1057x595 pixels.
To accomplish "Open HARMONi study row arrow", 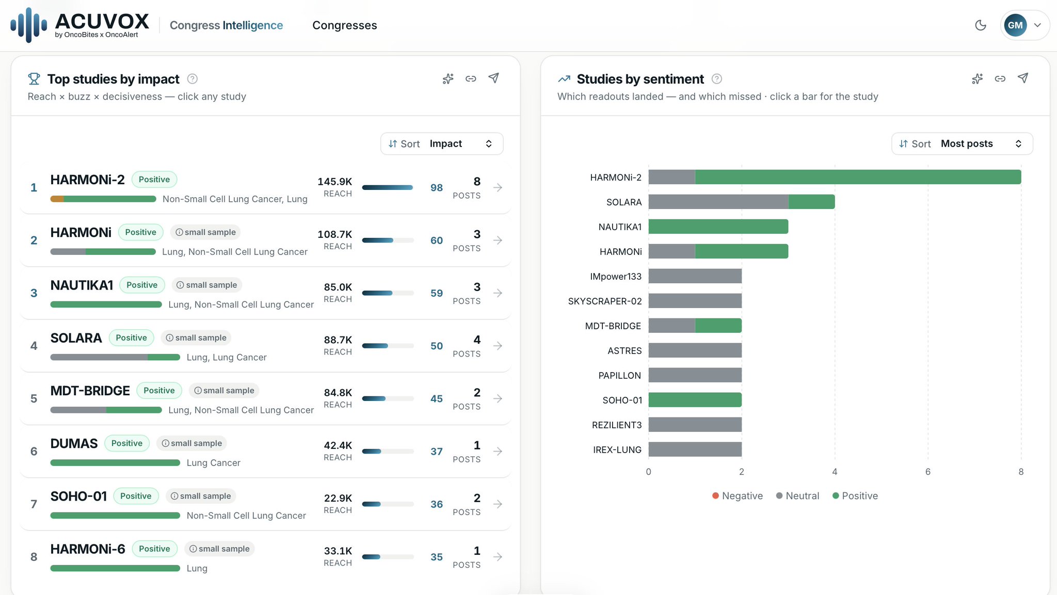I will point(498,240).
